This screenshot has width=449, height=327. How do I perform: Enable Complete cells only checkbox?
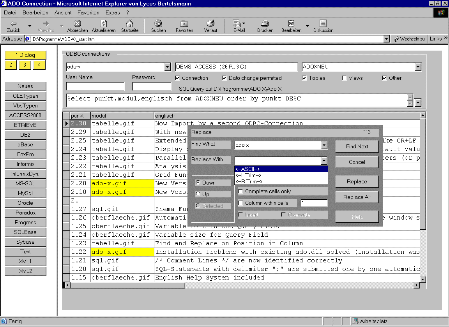coord(241,192)
